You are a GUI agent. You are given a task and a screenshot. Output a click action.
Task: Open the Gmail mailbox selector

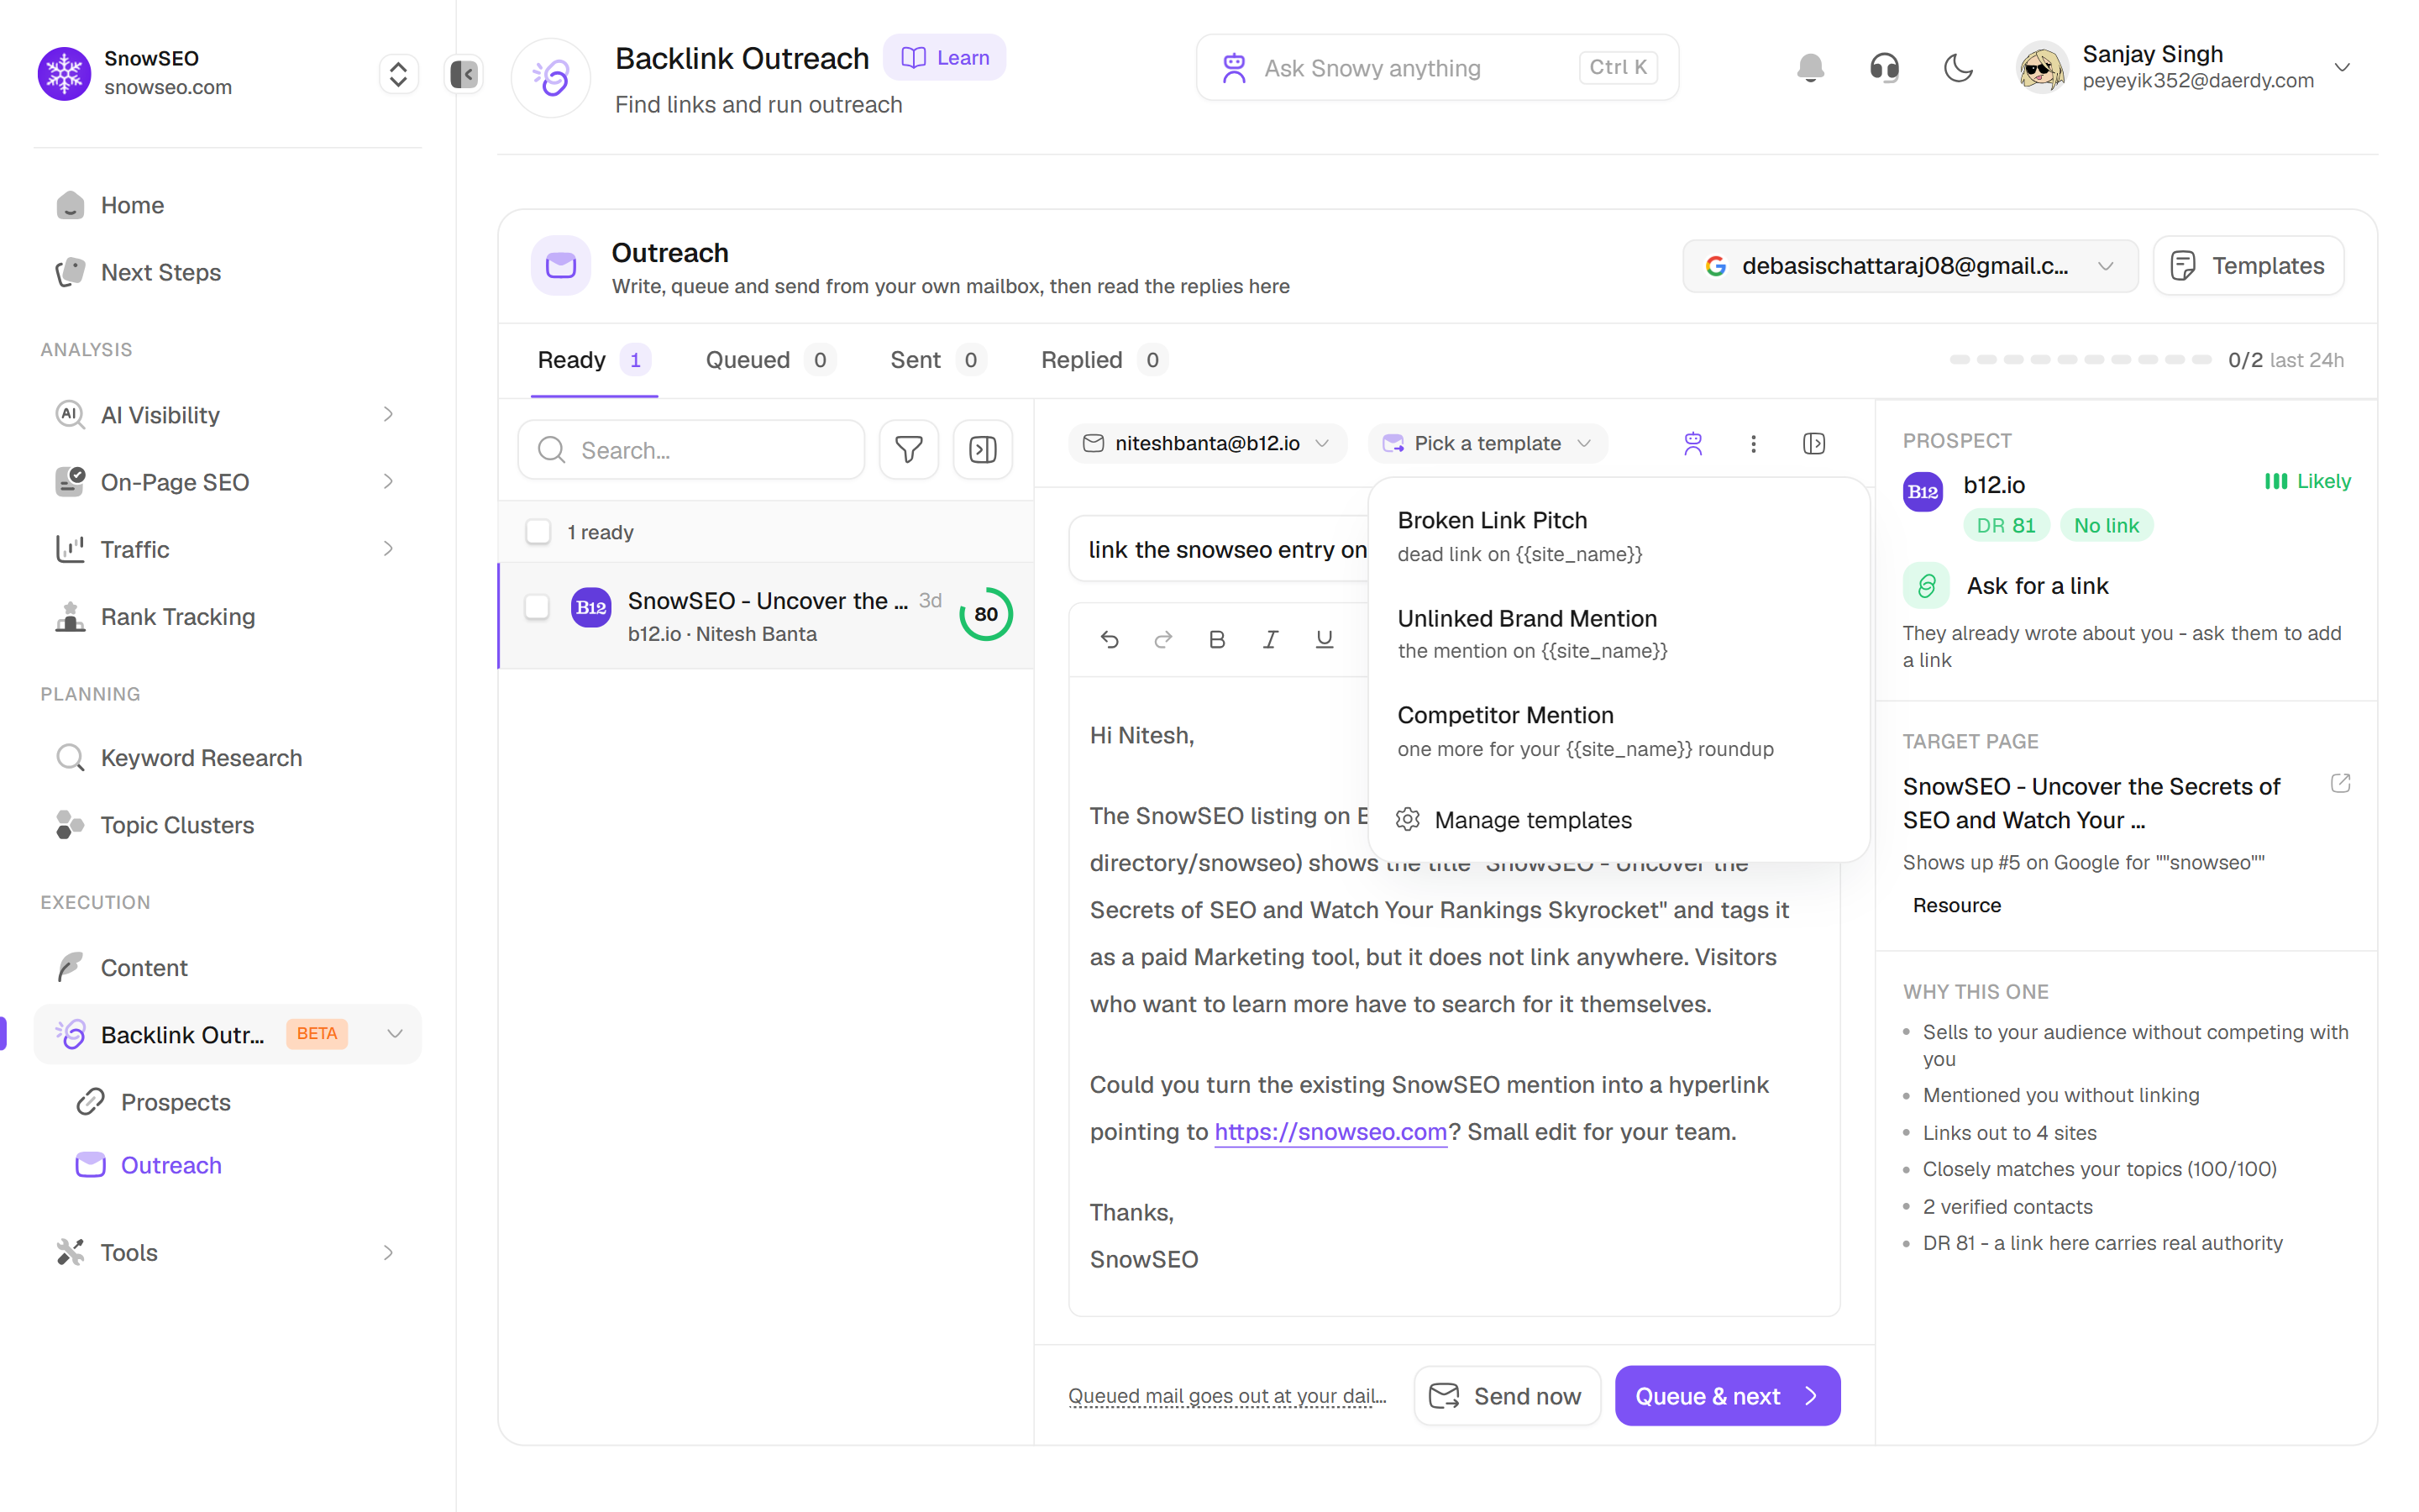pos(1910,266)
